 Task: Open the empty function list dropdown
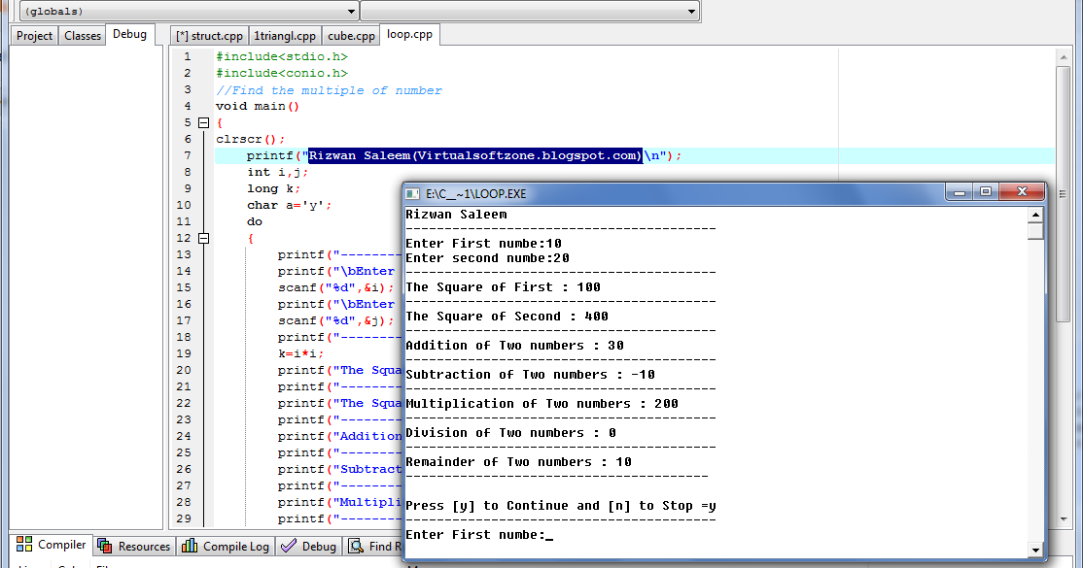(x=530, y=11)
